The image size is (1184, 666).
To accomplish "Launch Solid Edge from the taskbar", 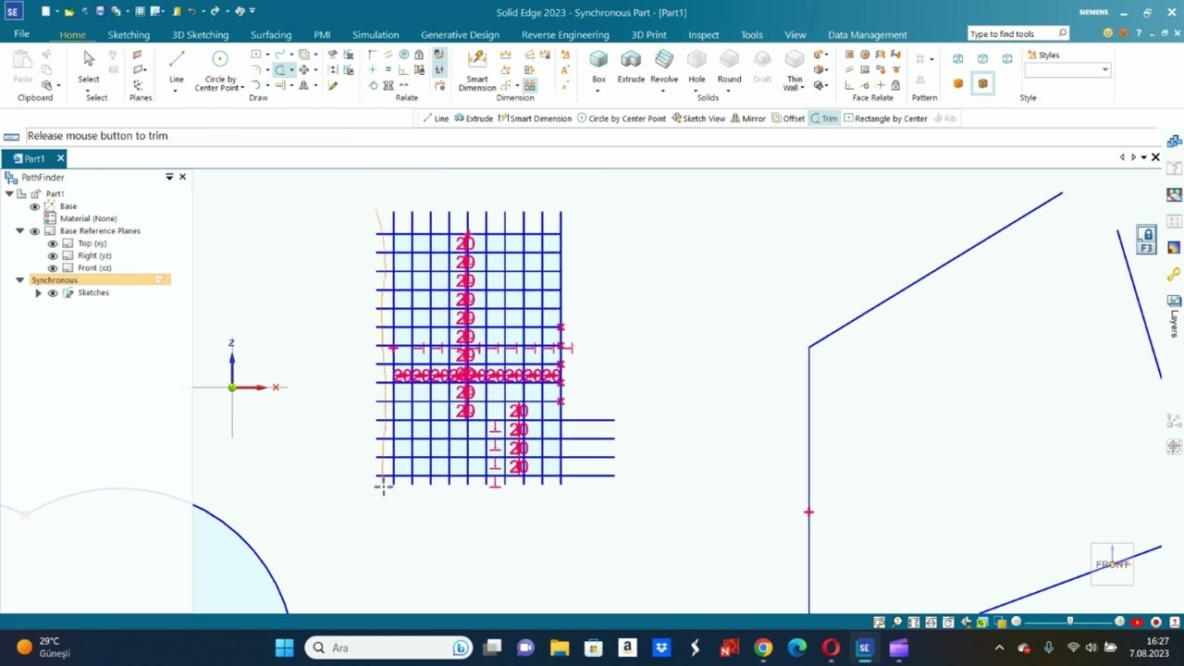I will tap(864, 647).
